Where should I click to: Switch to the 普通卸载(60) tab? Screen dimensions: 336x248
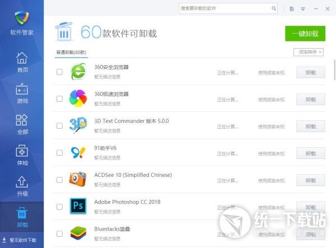[x=71, y=52]
